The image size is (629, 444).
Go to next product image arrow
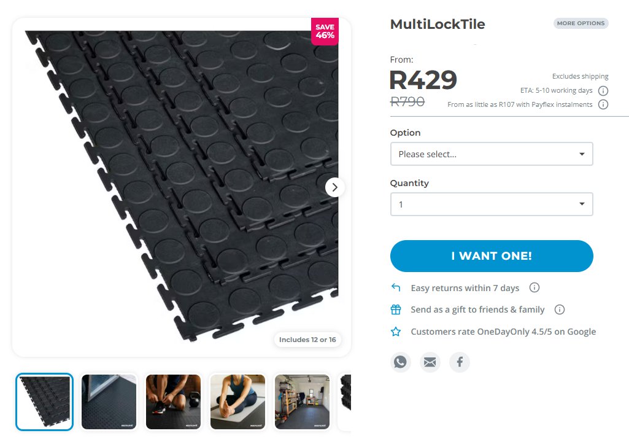[334, 187]
